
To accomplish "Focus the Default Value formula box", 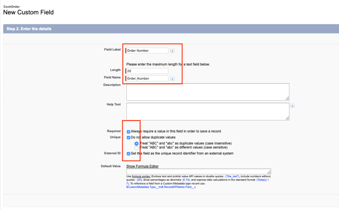I will click(x=198, y=172).
